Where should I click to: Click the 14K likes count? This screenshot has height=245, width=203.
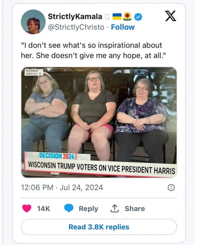43,209
